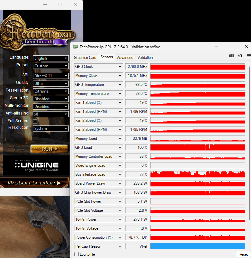
Task: Open the Language dropdown in Heaven
Action: (x=51, y=58)
